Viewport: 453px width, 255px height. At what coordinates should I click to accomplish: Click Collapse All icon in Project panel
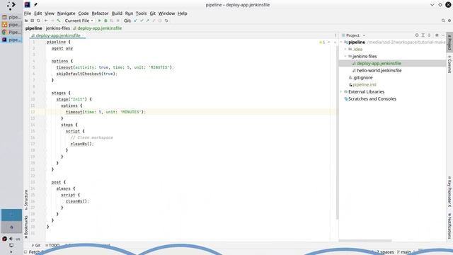coord(429,35)
